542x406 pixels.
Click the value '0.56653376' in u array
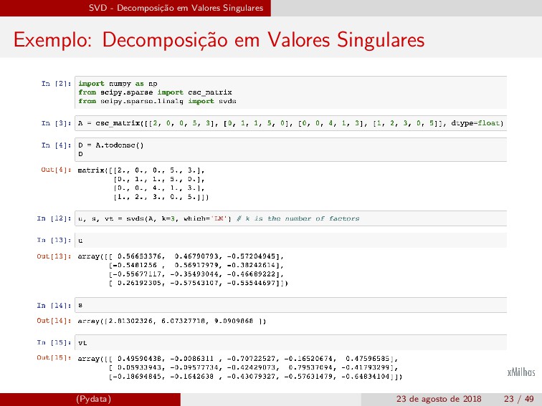[x=139, y=256]
